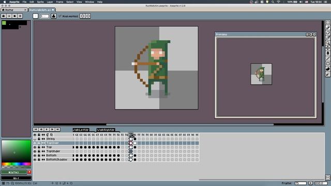331x186 pixels.
Task: Play the animation in timeline
Action: tap(47, 129)
